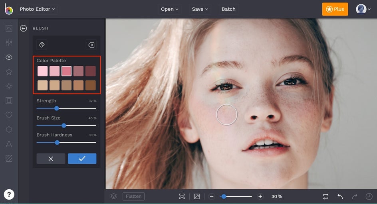377x204 pixels.
Task: Expand the Save menu
Action: click(200, 9)
